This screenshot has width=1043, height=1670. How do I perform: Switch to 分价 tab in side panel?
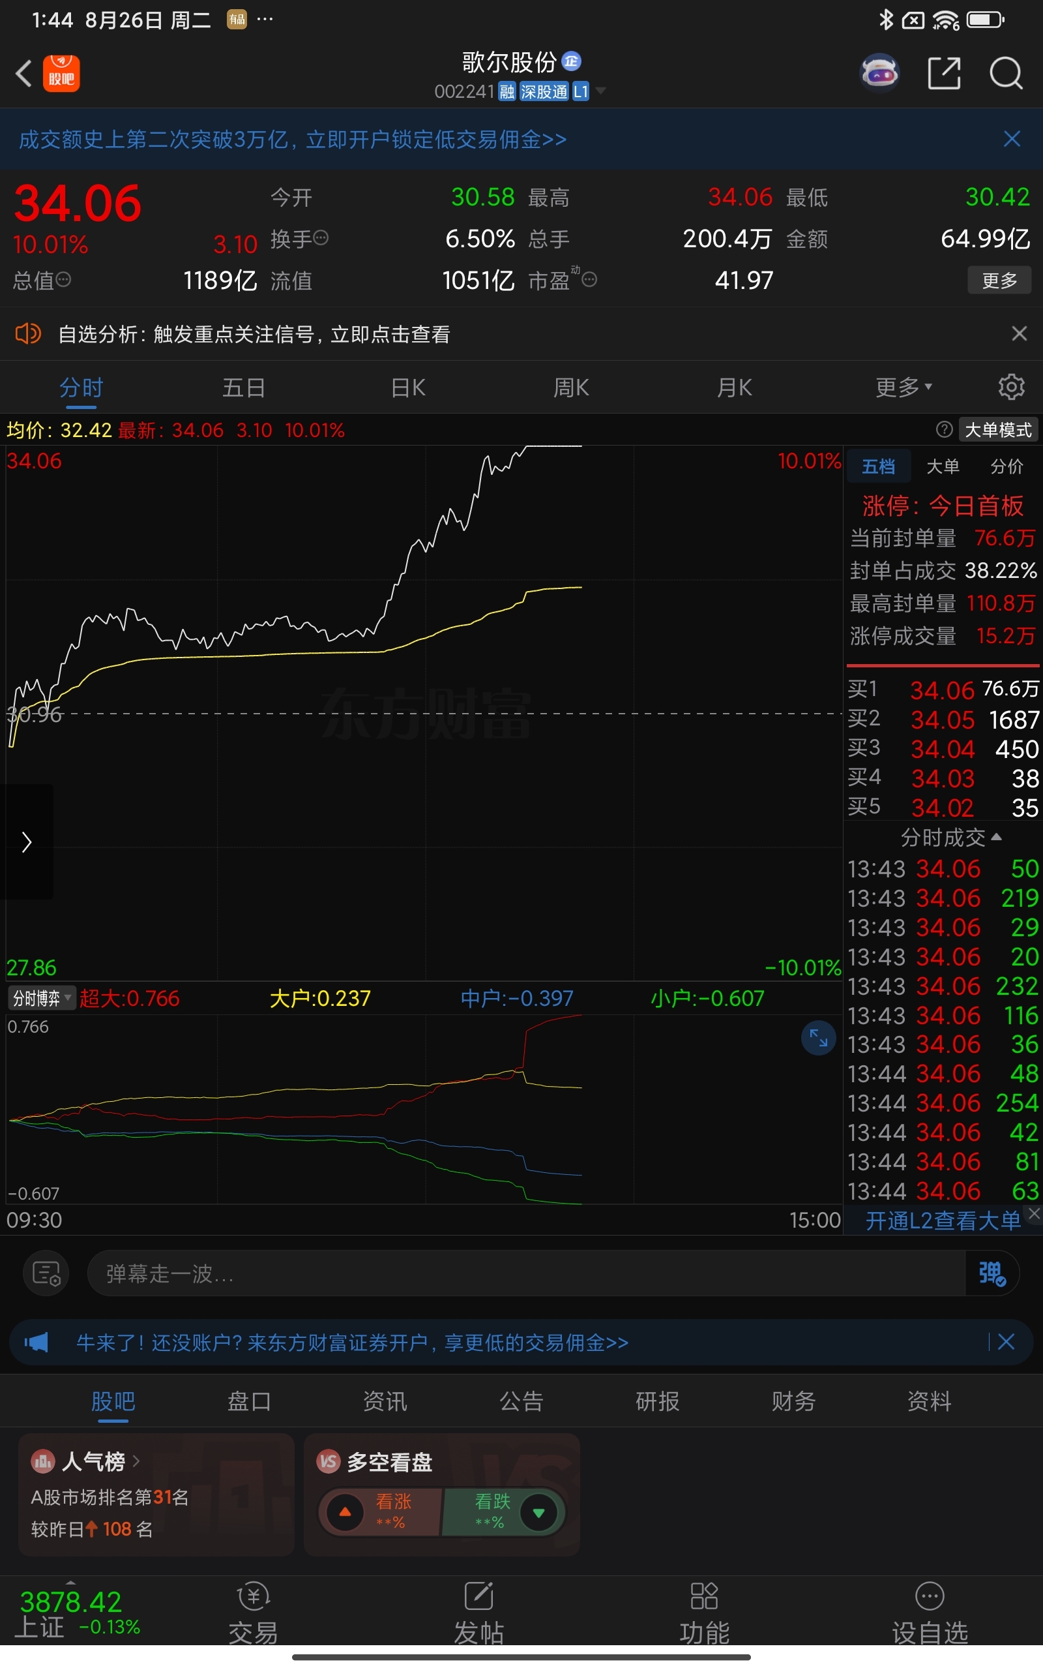click(1006, 466)
